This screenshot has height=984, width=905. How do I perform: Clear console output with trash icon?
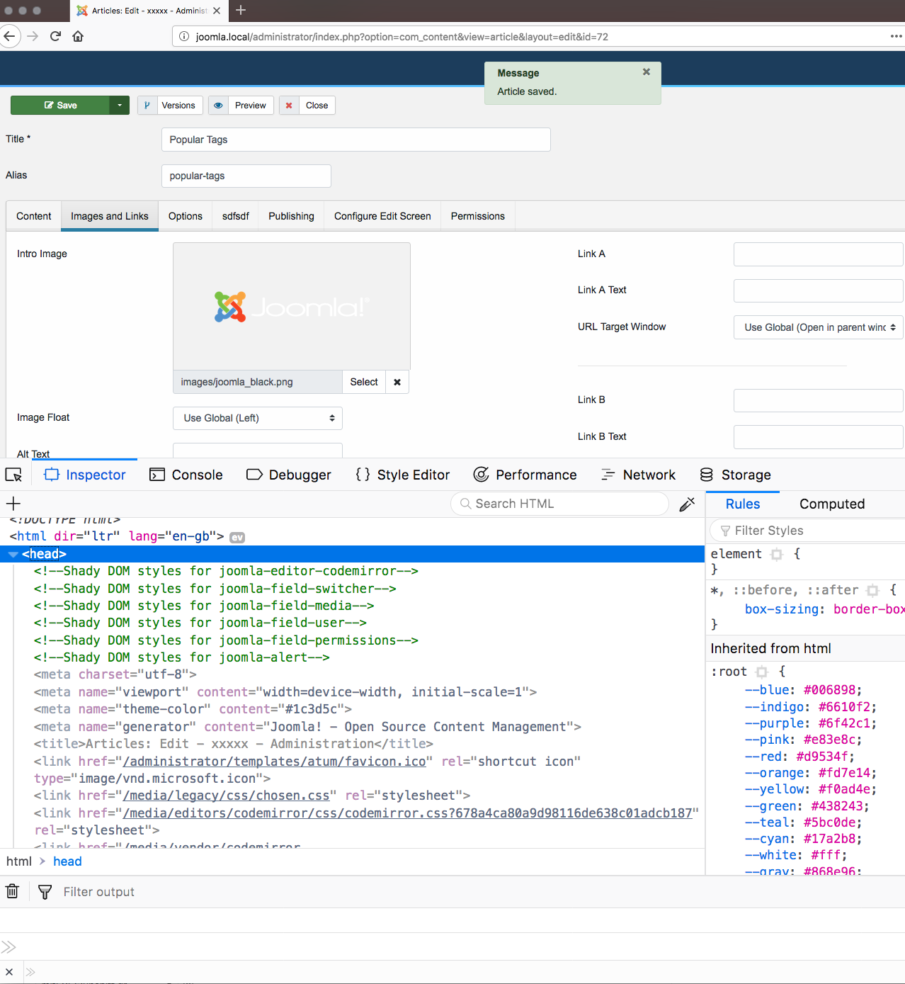tap(12, 891)
